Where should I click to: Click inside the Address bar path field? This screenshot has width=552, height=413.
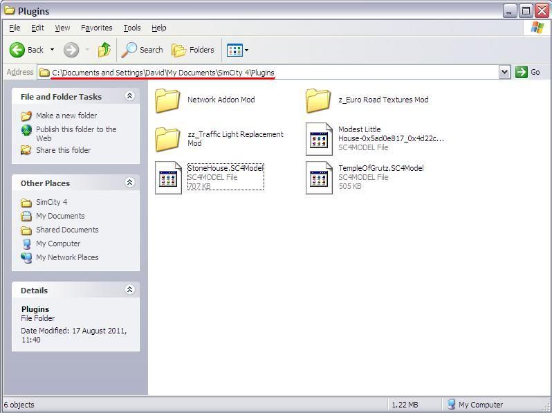268,73
